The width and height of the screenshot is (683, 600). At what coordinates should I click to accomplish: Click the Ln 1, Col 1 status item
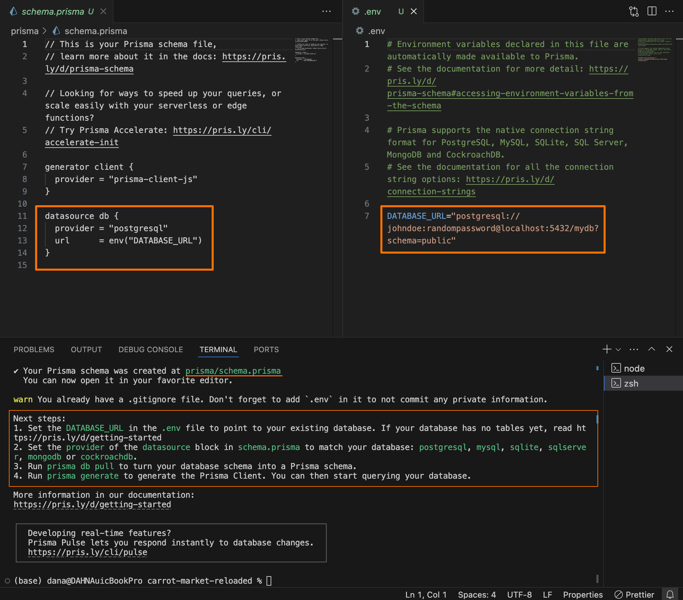[426, 595]
